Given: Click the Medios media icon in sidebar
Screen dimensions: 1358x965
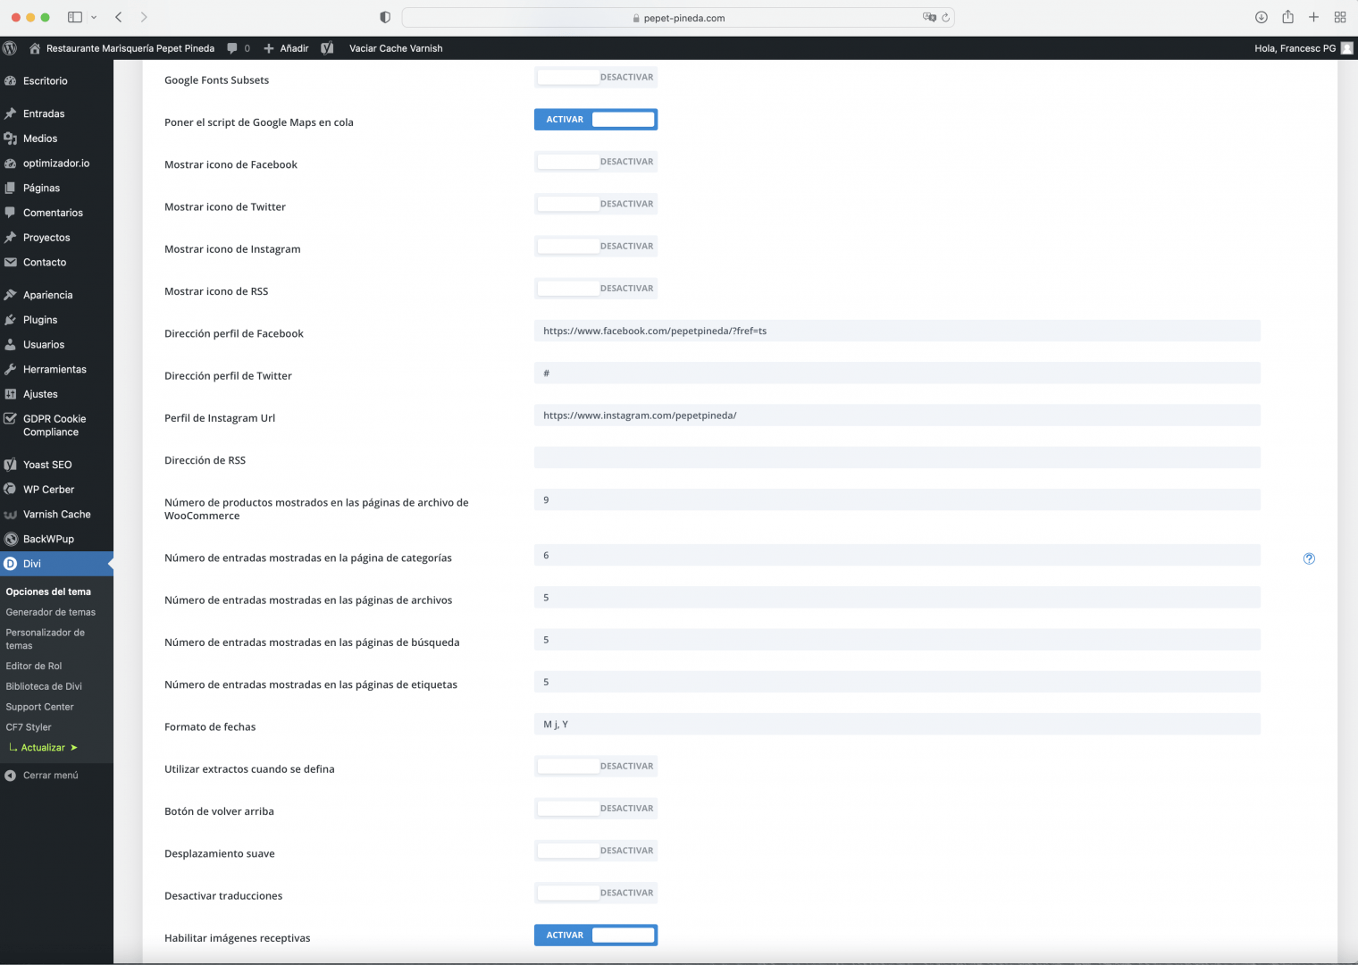Looking at the screenshot, I should point(11,138).
